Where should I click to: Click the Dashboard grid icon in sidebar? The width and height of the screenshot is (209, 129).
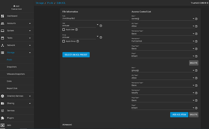click(2, 16)
